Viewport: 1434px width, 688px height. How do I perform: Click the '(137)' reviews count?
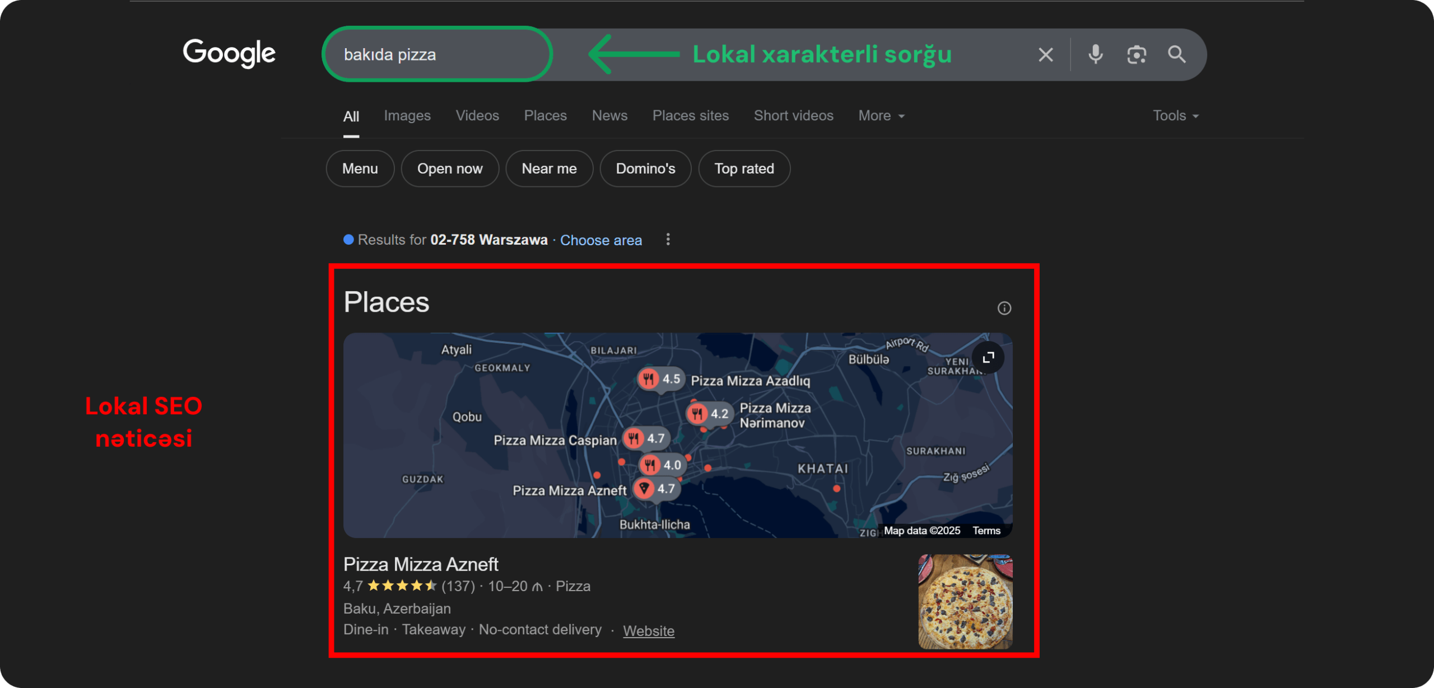click(458, 586)
